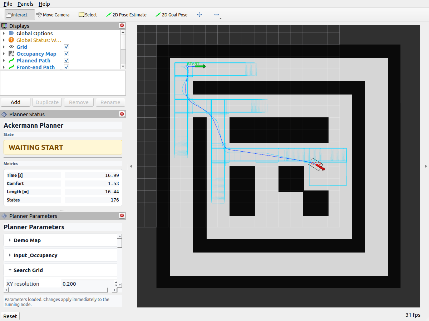Click the Displays panel monitor icon

point(5,26)
